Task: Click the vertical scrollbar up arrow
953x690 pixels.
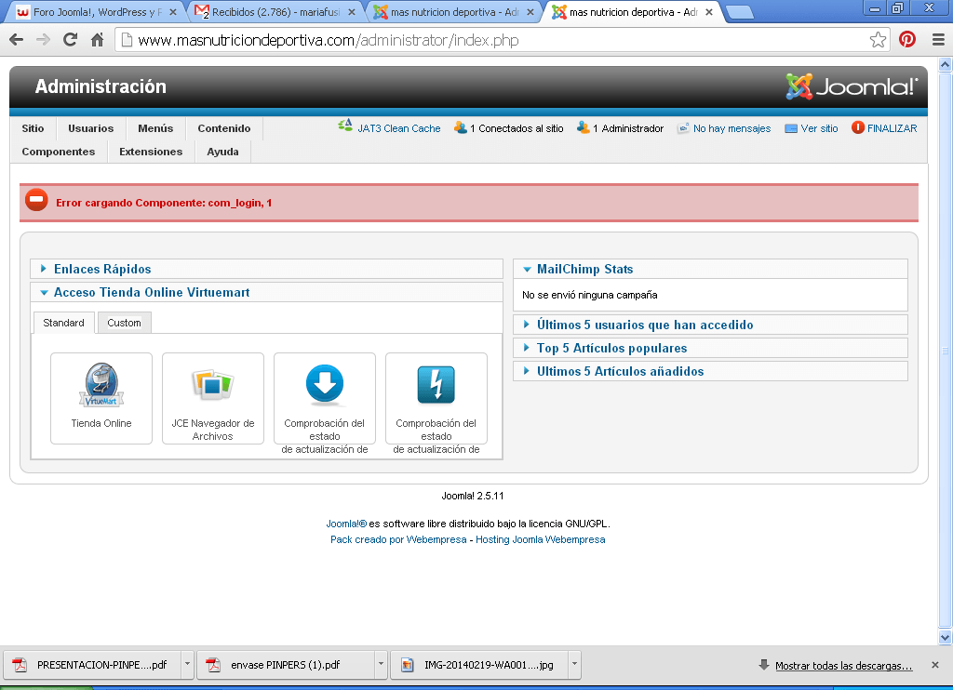Action: [x=946, y=64]
